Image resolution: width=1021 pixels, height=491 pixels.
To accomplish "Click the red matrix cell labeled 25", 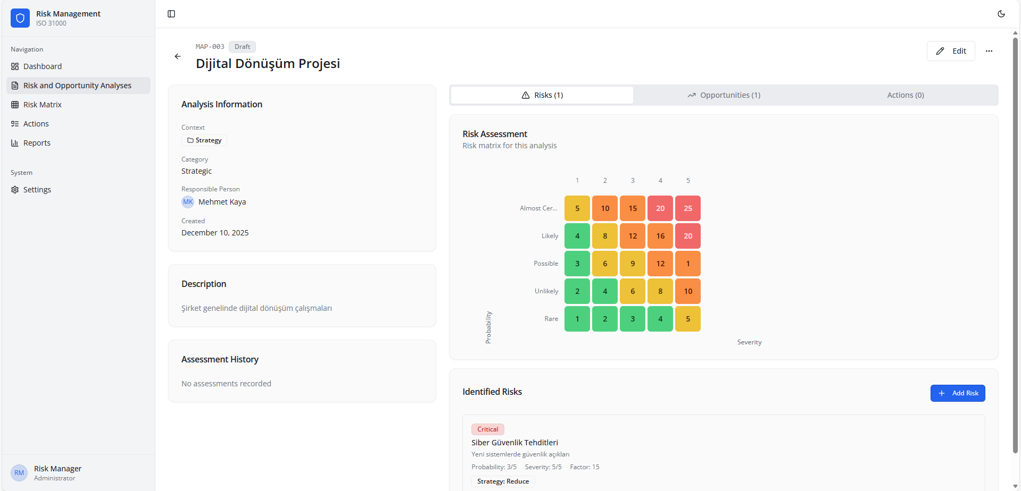I will pos(687,208).
